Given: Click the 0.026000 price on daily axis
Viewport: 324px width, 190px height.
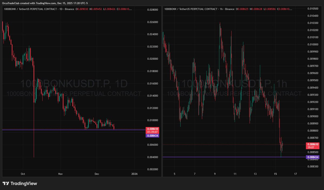Looking at the screenshot, I should coord(152,22).
